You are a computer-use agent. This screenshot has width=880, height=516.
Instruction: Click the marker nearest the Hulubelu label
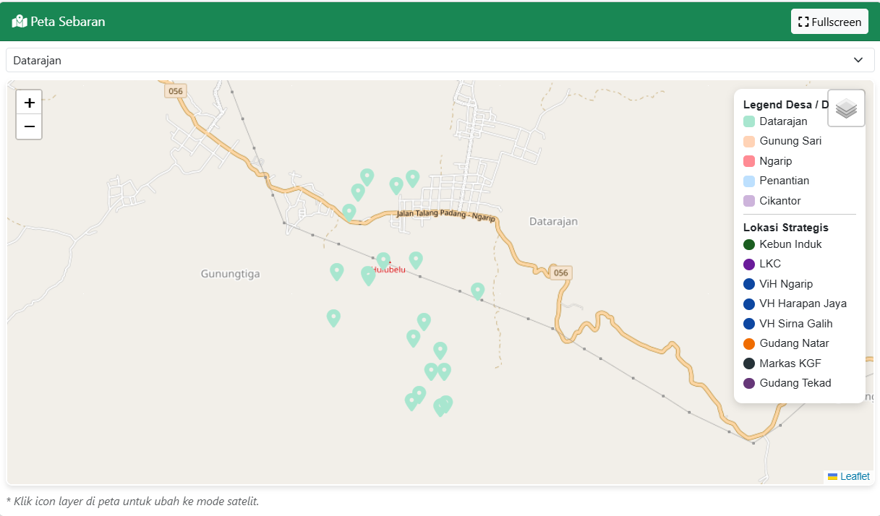[383, 260]
